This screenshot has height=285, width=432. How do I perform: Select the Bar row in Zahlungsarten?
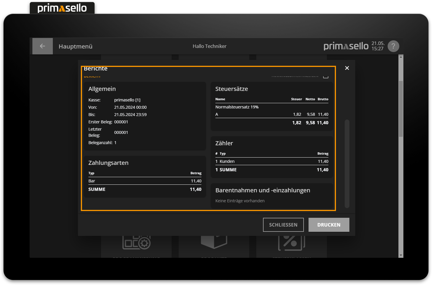(145, 181)
